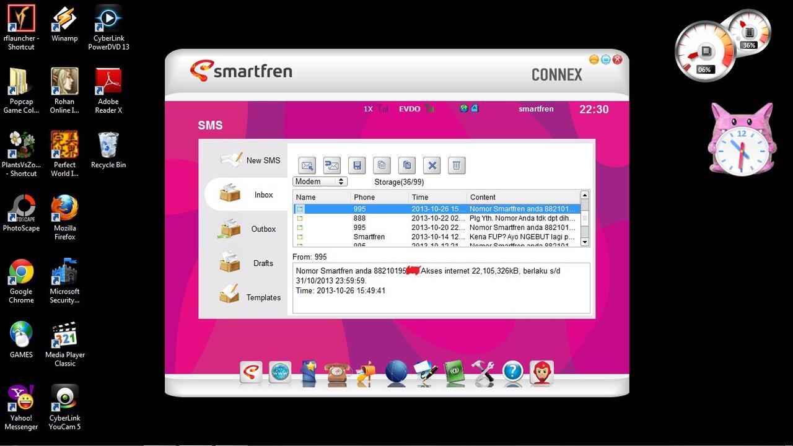Select the Drafts folder
The width and height of the screenshot is (793, 446).
[247, 263]
